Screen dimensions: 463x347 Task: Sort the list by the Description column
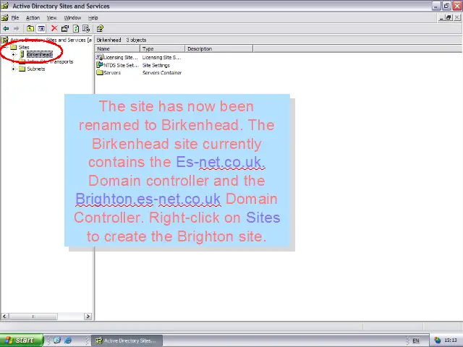[x=218, y=48]
